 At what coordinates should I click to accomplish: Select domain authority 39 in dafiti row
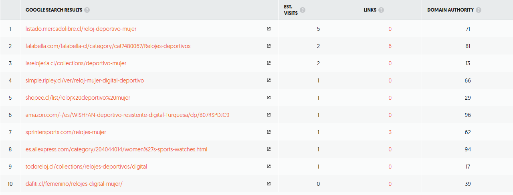468,184
